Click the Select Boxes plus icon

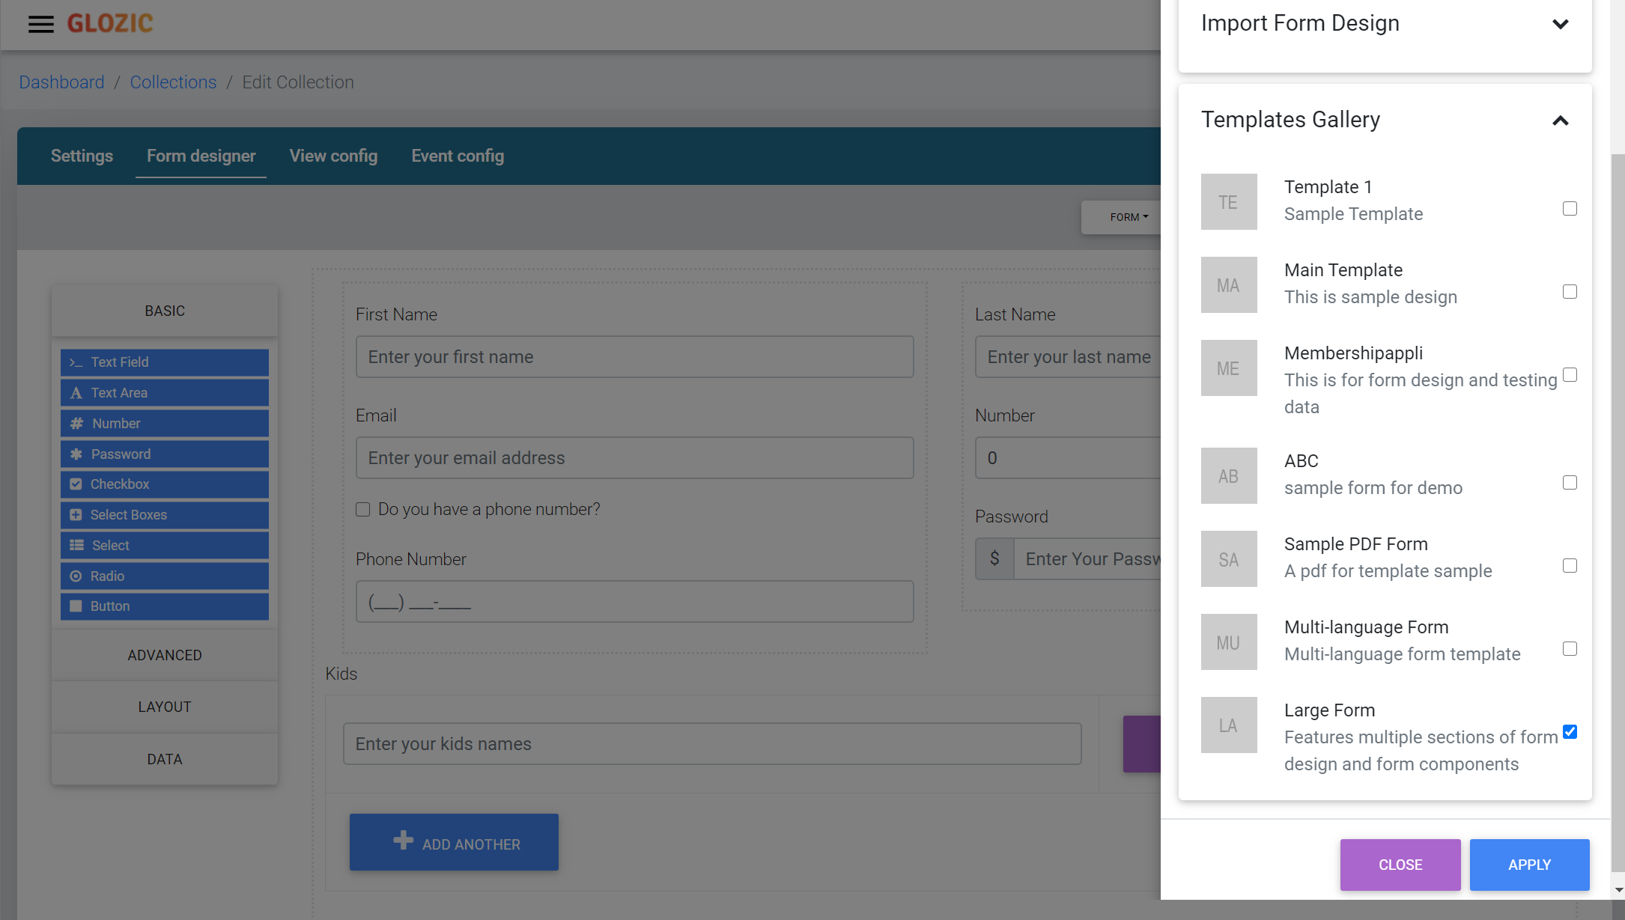tap(76, 515)
